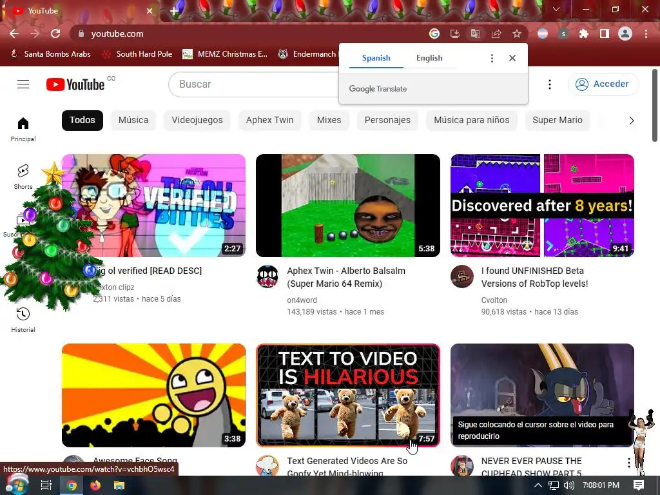Select Mixes filter chip

[329, 120]
